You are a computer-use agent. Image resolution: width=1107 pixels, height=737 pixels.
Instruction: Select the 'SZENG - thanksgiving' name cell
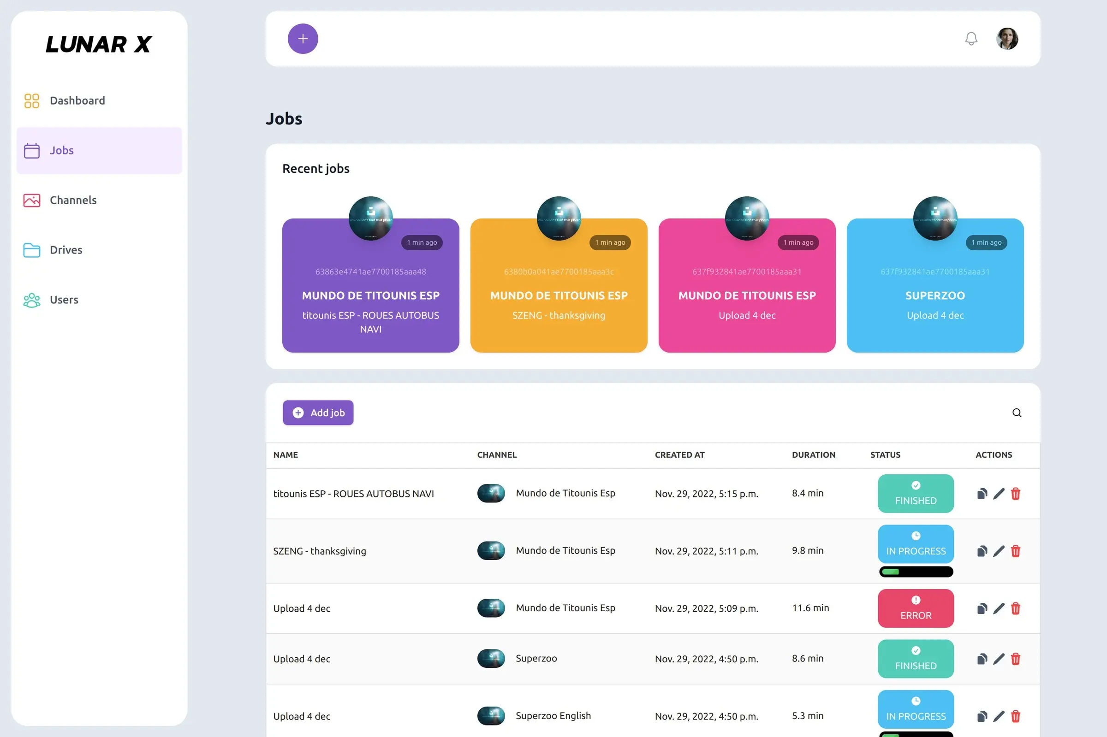[319, 551]
